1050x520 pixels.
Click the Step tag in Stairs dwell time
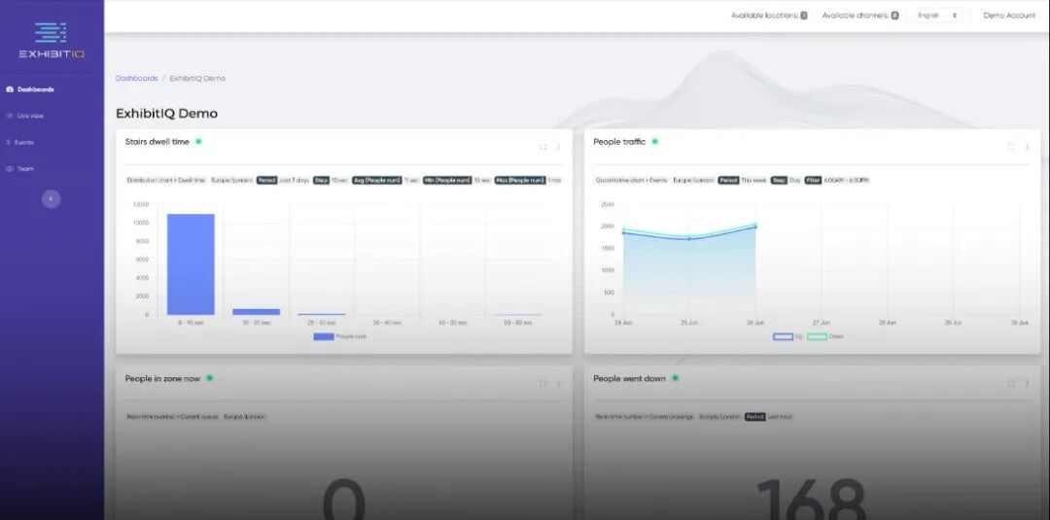pyautogui.click(x=322, y=180)
